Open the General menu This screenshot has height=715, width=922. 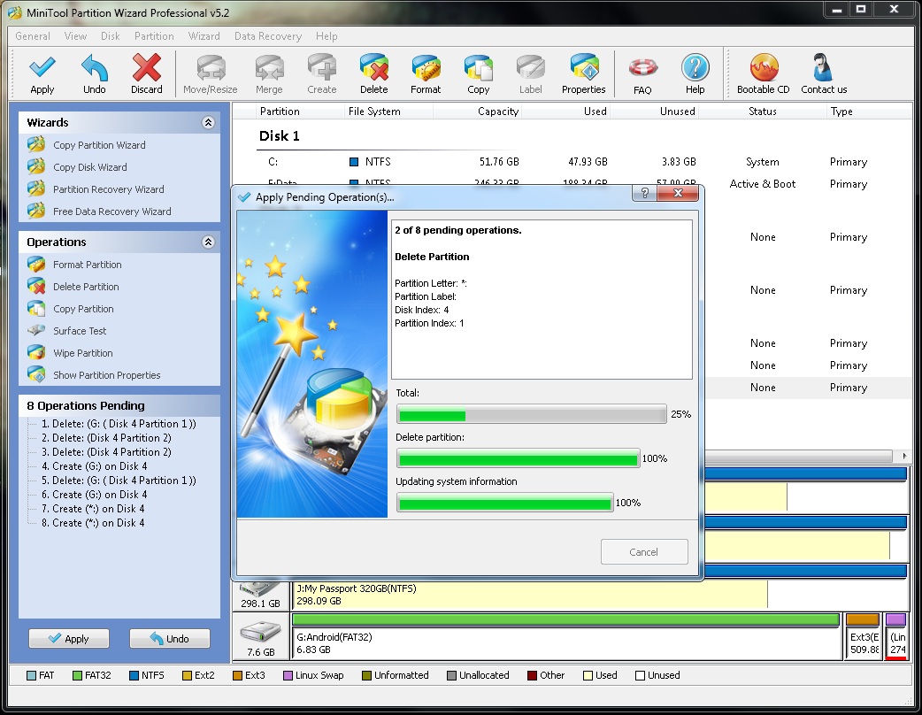click(x=33, y=36)
